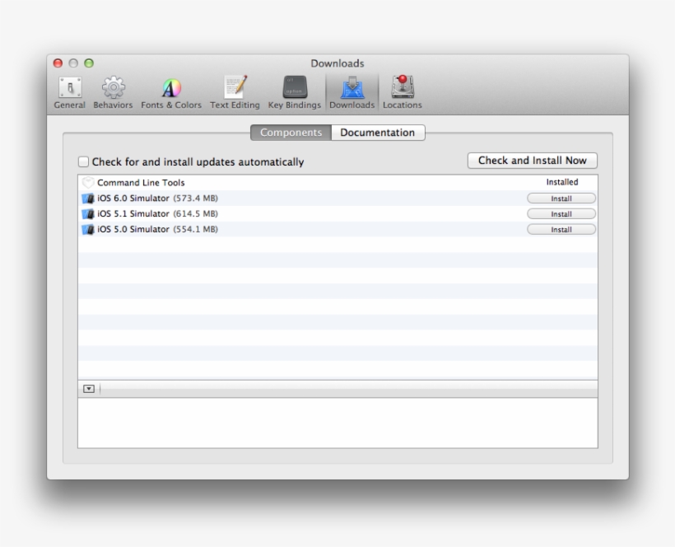
Task: Switch to the Documentation tab
Action: coord(377,133)
